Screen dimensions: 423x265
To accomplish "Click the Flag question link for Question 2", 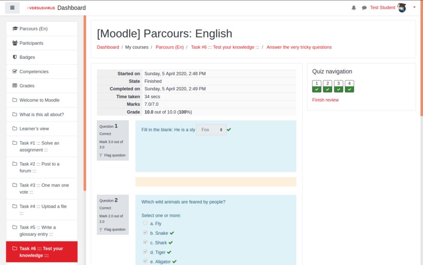I will 114,230.
